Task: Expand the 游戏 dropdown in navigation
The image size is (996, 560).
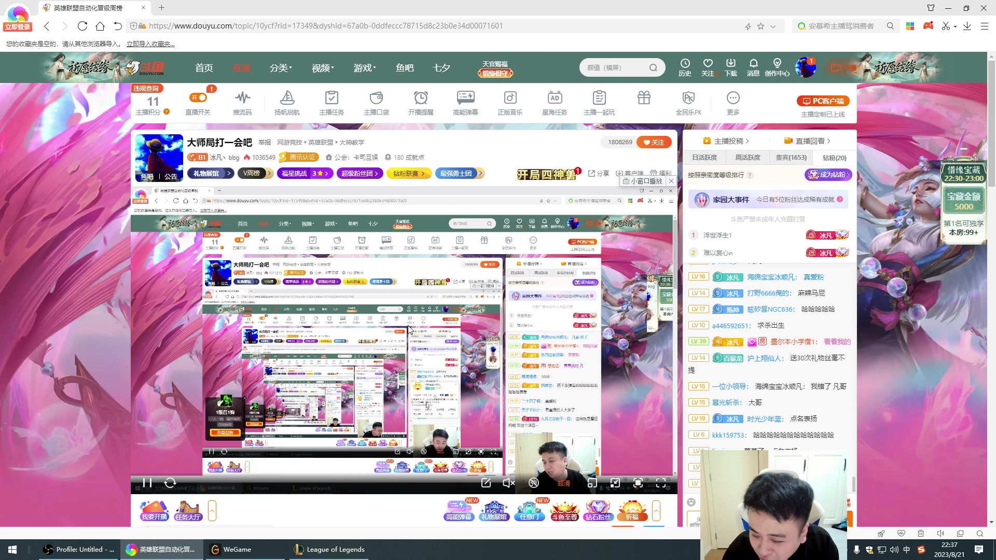Action: click(x=365, y=68)
